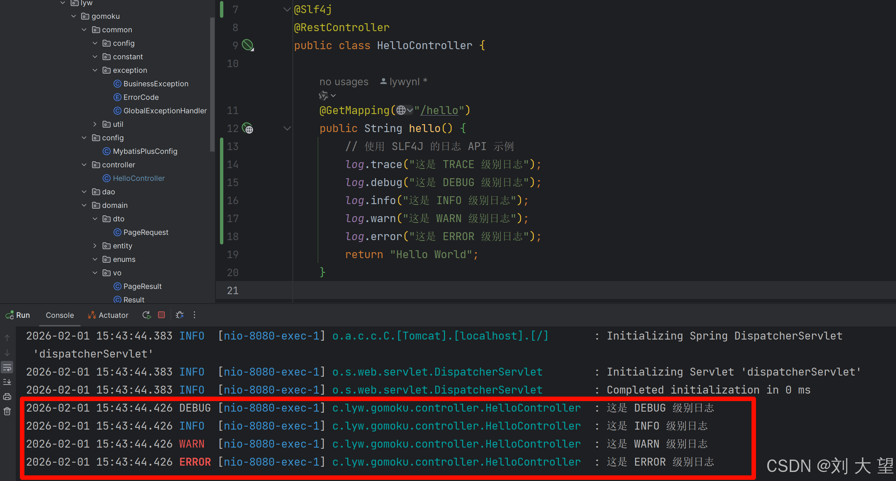Toggle code folding for the hello() method

pos(287,129)
